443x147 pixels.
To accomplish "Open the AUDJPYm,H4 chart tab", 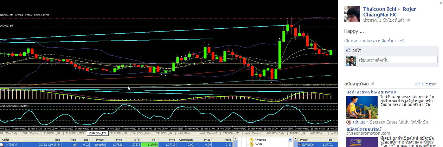I will tap(297, 133).
